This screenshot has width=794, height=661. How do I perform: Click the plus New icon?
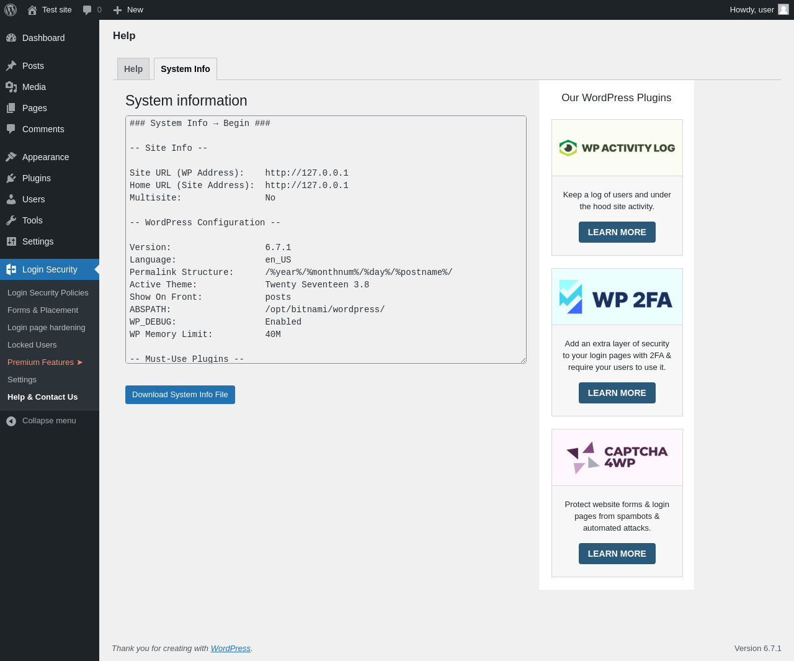117,10
